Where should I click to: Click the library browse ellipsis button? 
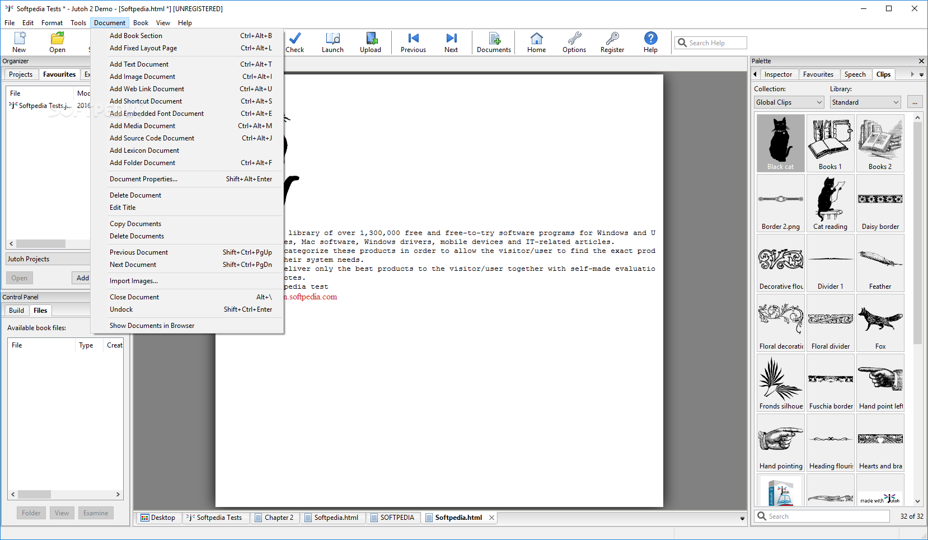915,102
